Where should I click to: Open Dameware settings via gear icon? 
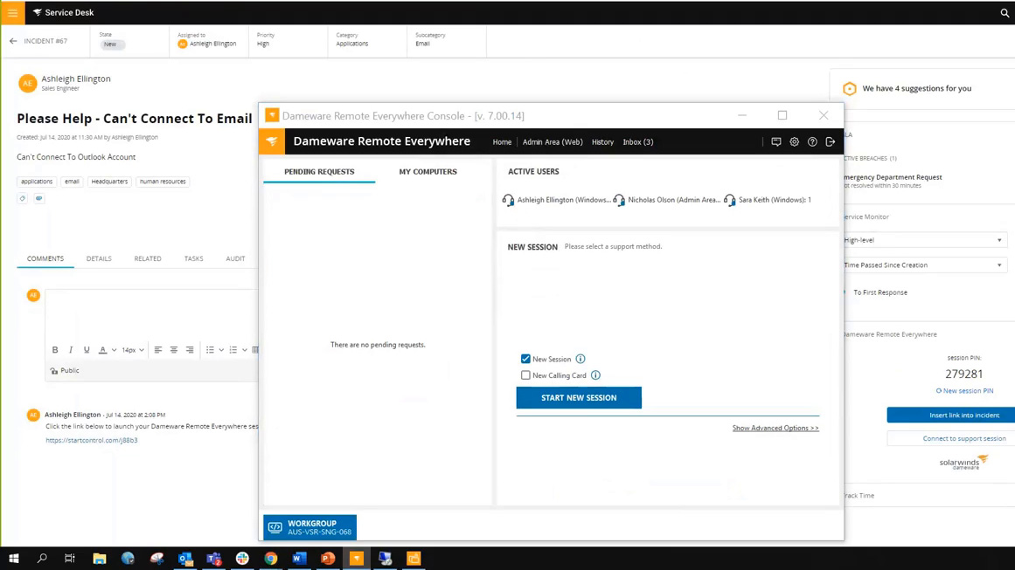pyautogui.click(x=794, y=141)
